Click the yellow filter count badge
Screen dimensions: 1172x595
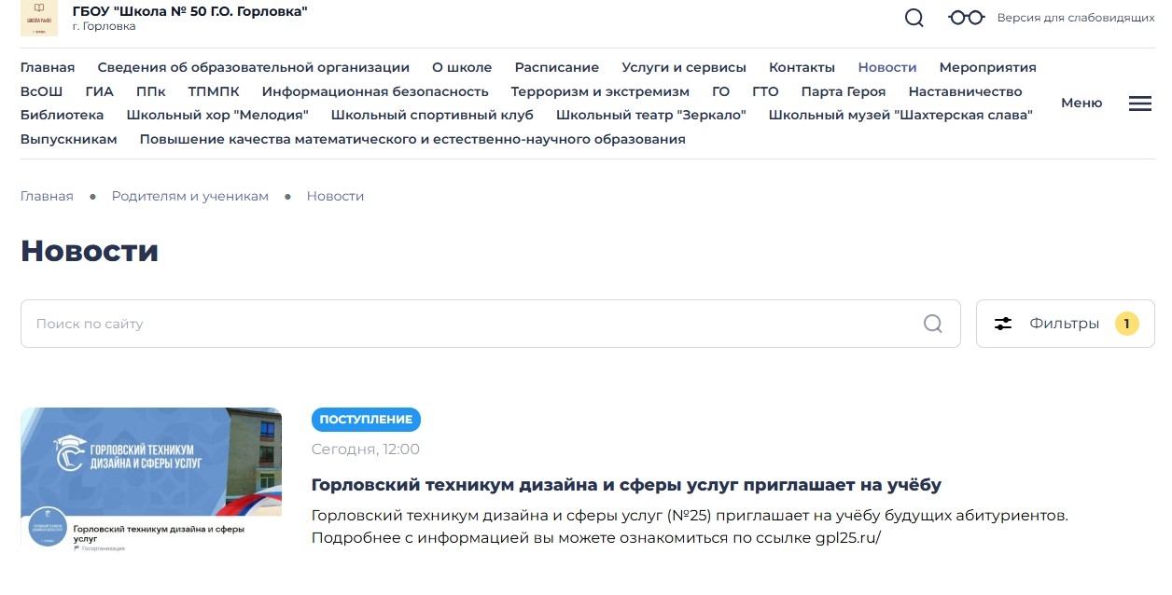coord(1127,324)
